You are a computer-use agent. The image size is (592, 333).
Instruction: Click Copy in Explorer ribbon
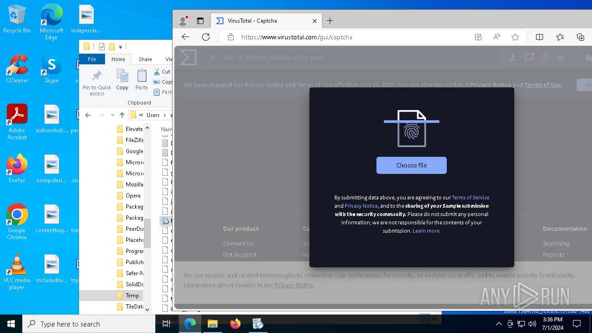click(x=122, y=80)
